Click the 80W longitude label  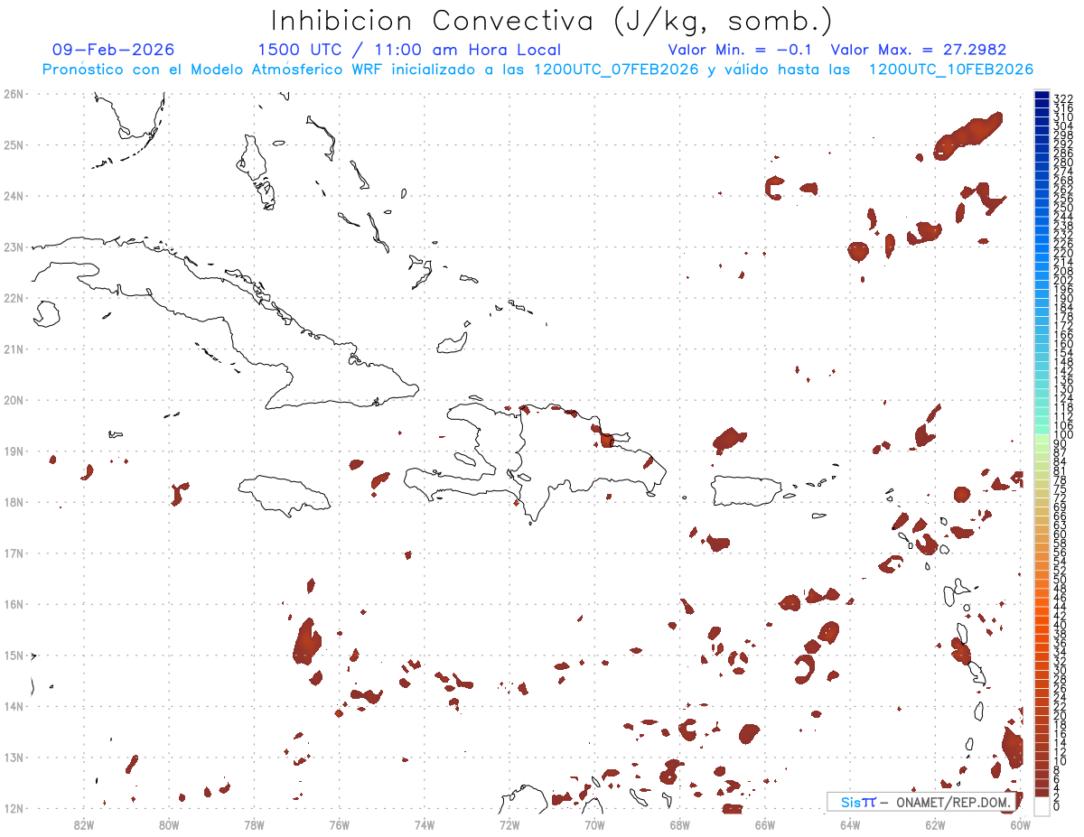click(169, 823)
